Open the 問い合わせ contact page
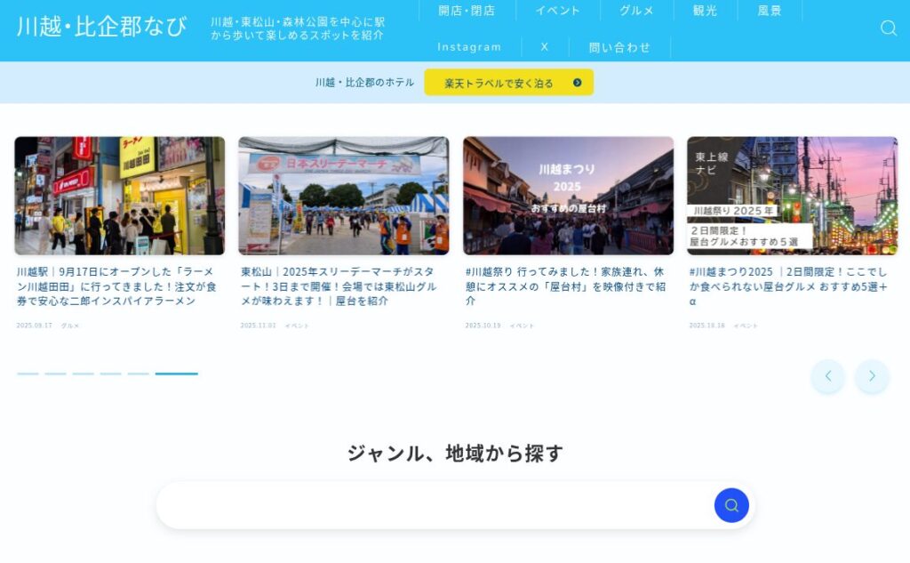Screen dimensions: 910x563 point(619,47)
